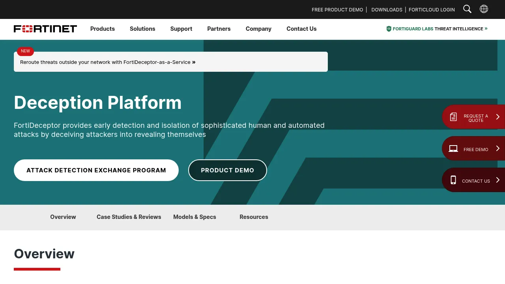Go to the Resources tab
Viewport: 505px width, 284px height.
click(x=254, y=217)
